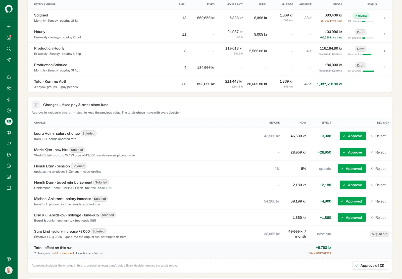
Task: Click the Salaried group's checks progress bar
Action: (368, 21)
